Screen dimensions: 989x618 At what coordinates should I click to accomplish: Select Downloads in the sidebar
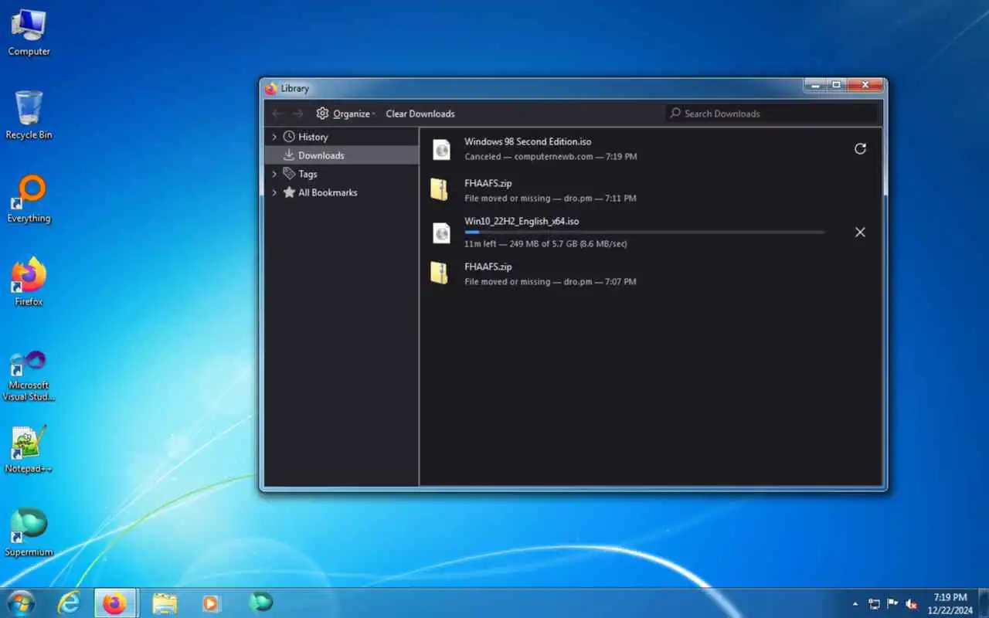(x=342, y=155)
